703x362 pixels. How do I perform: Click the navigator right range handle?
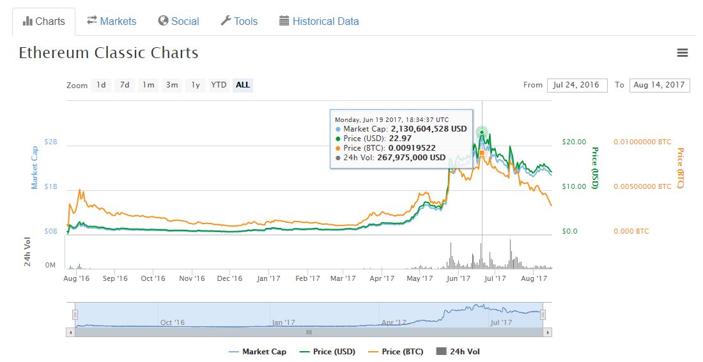[543, 315]
